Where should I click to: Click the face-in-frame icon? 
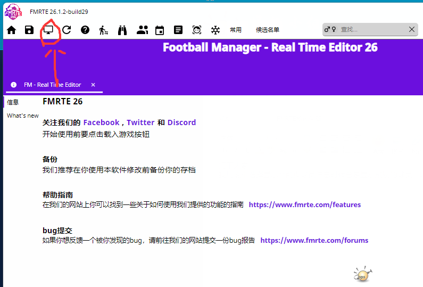pos(197,30)
